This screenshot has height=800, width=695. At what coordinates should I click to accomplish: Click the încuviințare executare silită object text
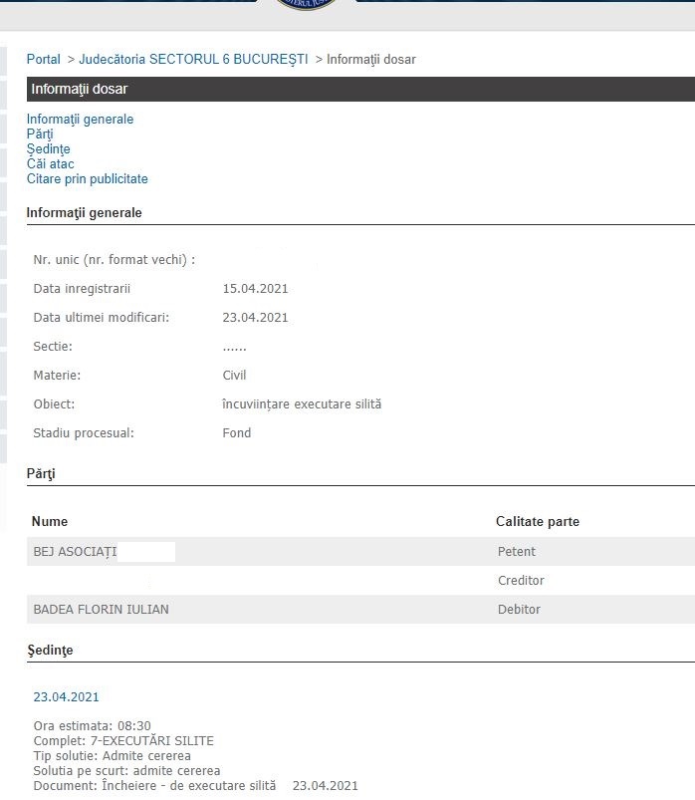coord(302,404)
